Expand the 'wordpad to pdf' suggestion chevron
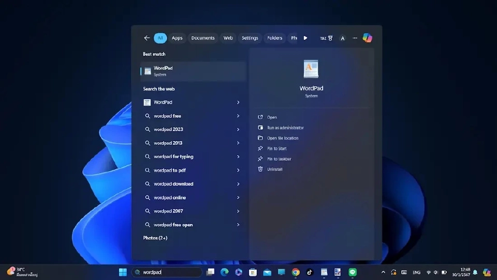497x280 pixels. click(238, 171)
